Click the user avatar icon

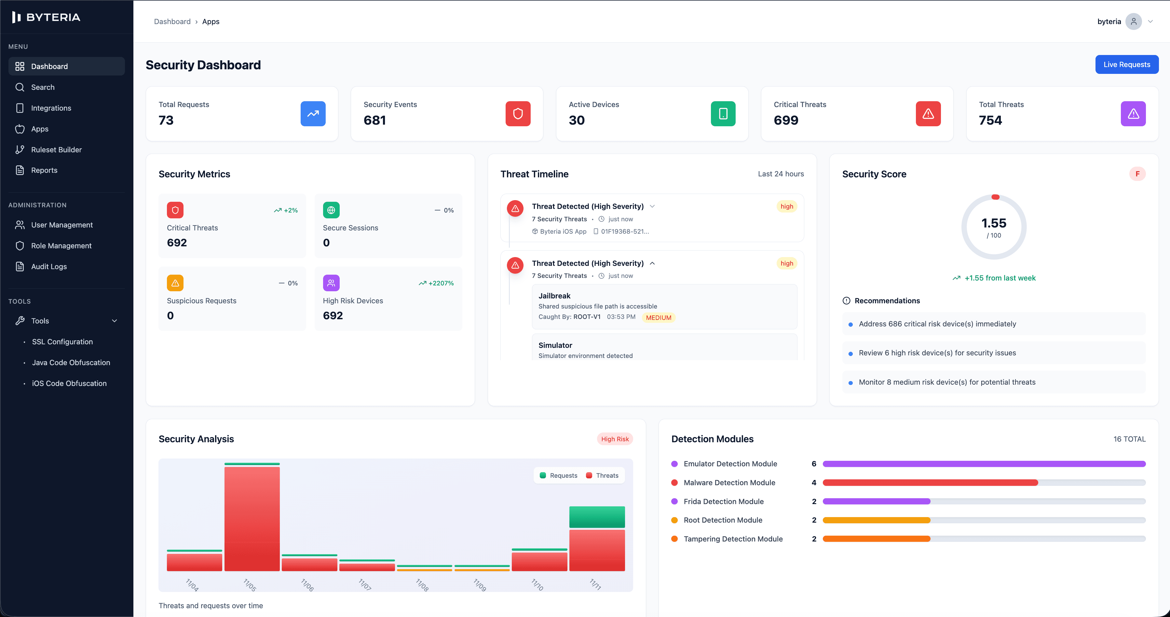(x=1133, y=21)
